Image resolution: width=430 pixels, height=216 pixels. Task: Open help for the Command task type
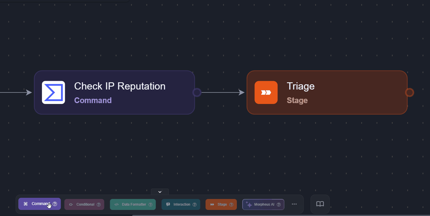tap(55, 204)
